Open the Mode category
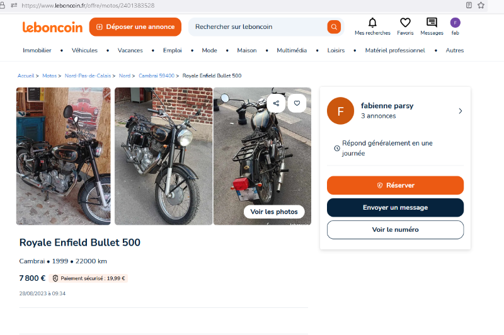This screenshot has height=335, width=504. coord(209,50)
